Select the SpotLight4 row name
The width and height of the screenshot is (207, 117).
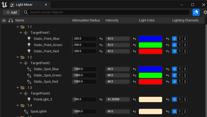coord(38,112)
